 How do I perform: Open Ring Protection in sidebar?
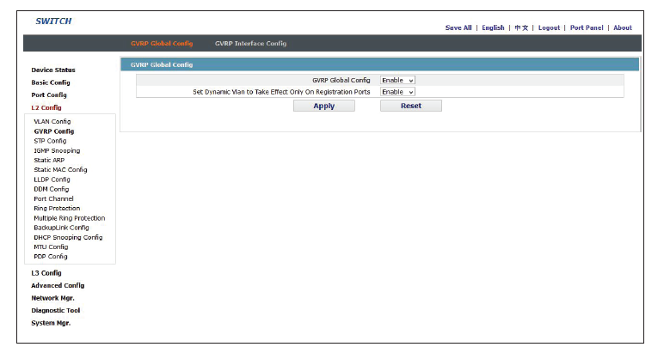coord(57,209)
